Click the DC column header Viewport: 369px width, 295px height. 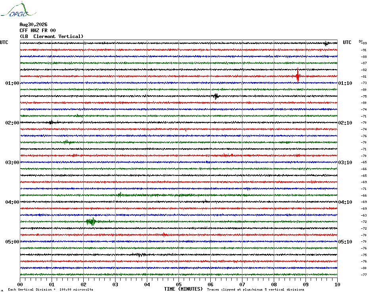[x=361, y=41]
